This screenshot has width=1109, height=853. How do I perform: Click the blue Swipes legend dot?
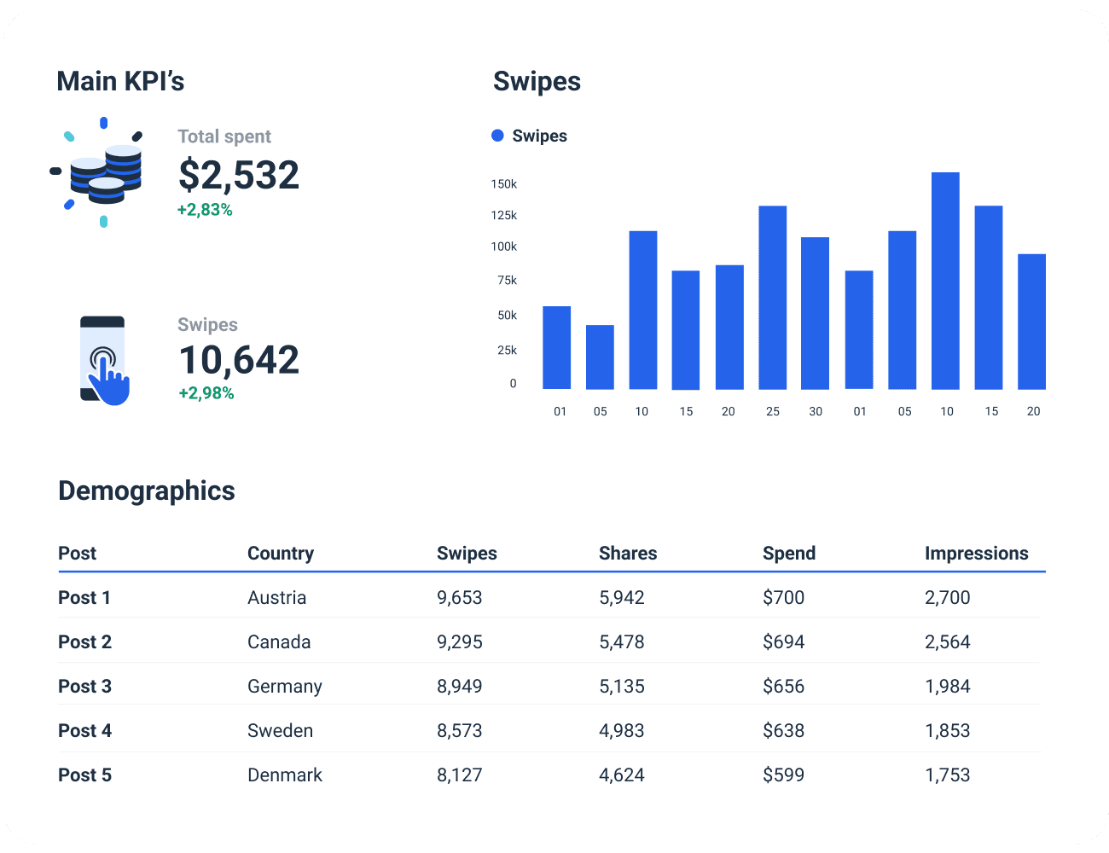pos(497,135)
